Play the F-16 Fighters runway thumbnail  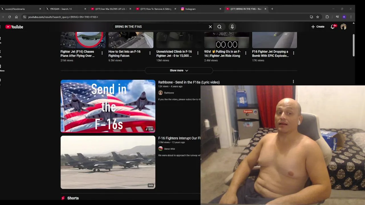[108, 162]
